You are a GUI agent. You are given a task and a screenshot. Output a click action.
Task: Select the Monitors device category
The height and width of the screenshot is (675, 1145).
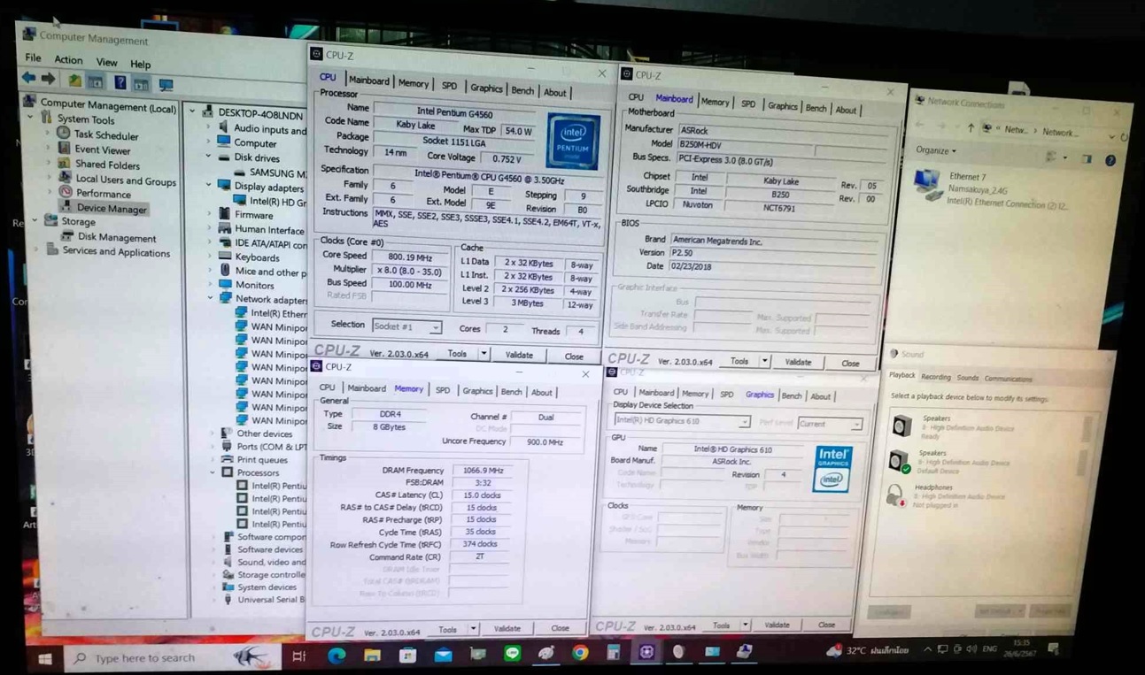(x=246, y=285)
